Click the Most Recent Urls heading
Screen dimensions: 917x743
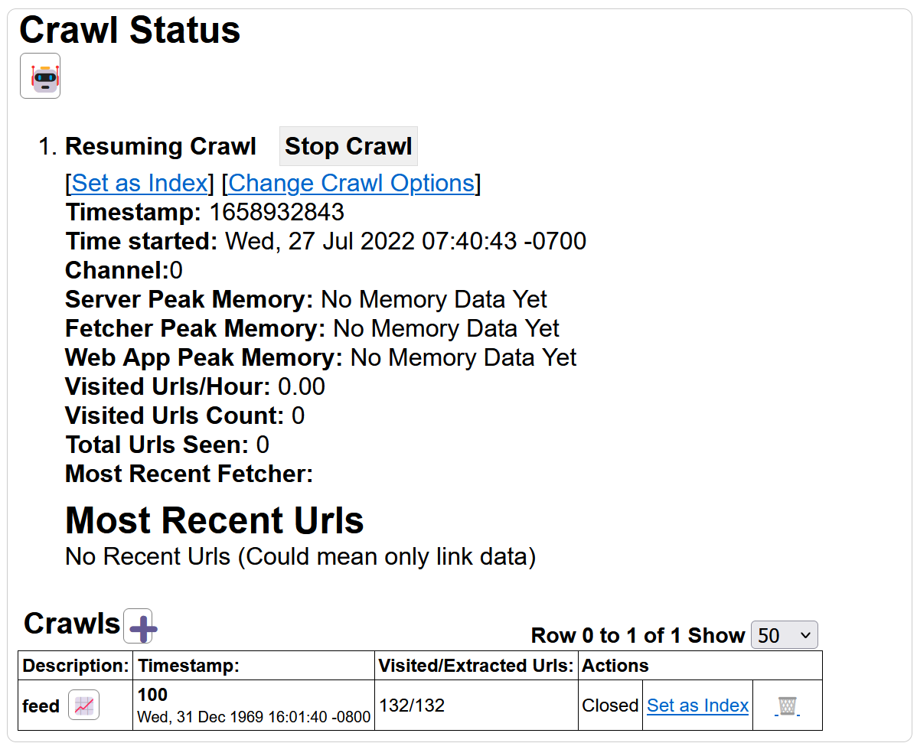click(x=214, y=520)
